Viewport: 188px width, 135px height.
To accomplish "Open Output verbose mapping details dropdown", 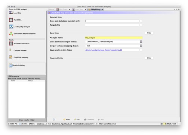I will click(x=141, y=46).
